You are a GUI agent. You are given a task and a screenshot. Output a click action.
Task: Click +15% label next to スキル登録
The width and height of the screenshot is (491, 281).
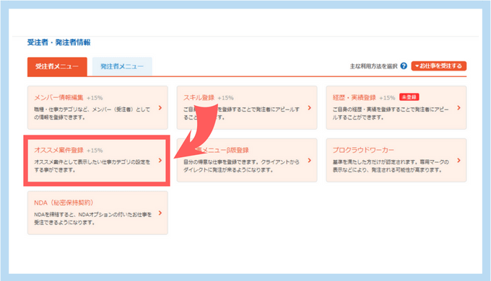pyautogui.click(x=225, y=98)
